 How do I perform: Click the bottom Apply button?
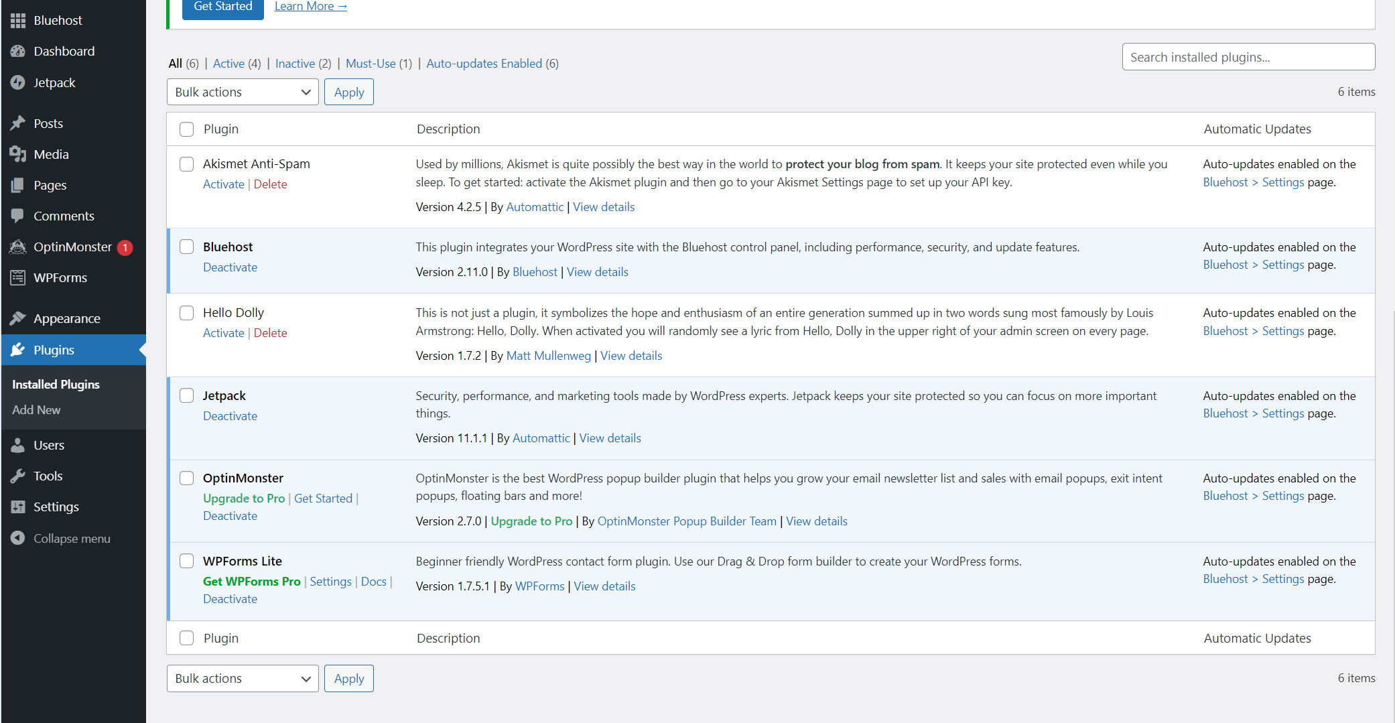[349, 678]
